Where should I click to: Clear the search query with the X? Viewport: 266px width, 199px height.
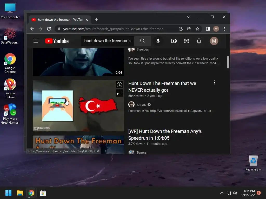click(x=130, y=41)
